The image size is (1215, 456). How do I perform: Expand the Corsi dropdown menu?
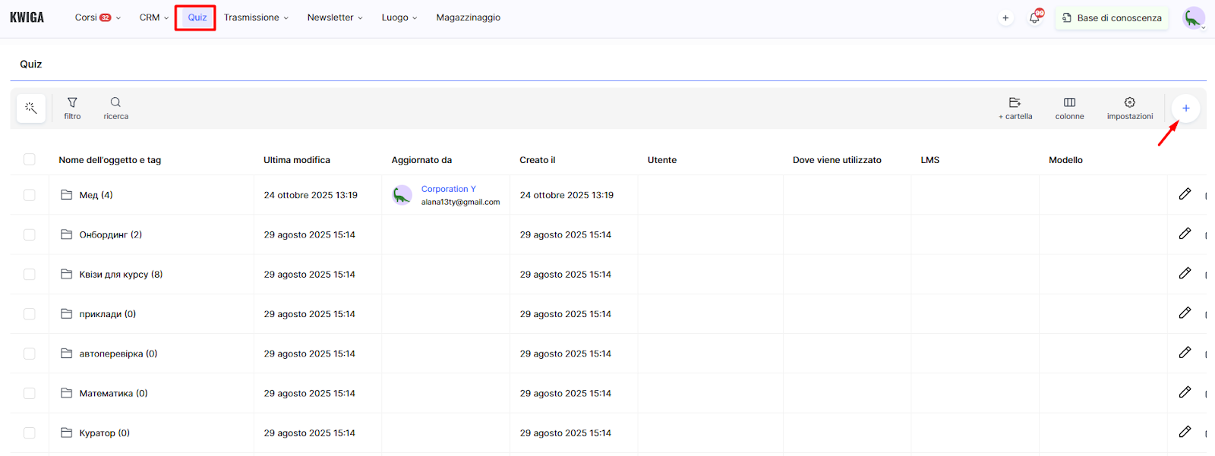(x=97, y=17)
